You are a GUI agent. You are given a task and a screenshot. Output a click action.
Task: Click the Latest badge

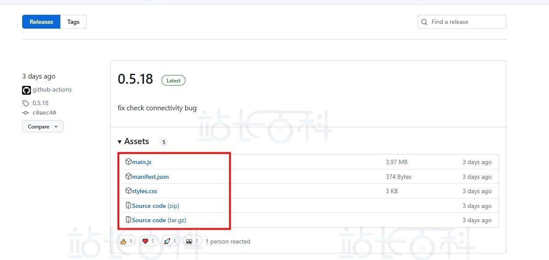click(173, 80)
